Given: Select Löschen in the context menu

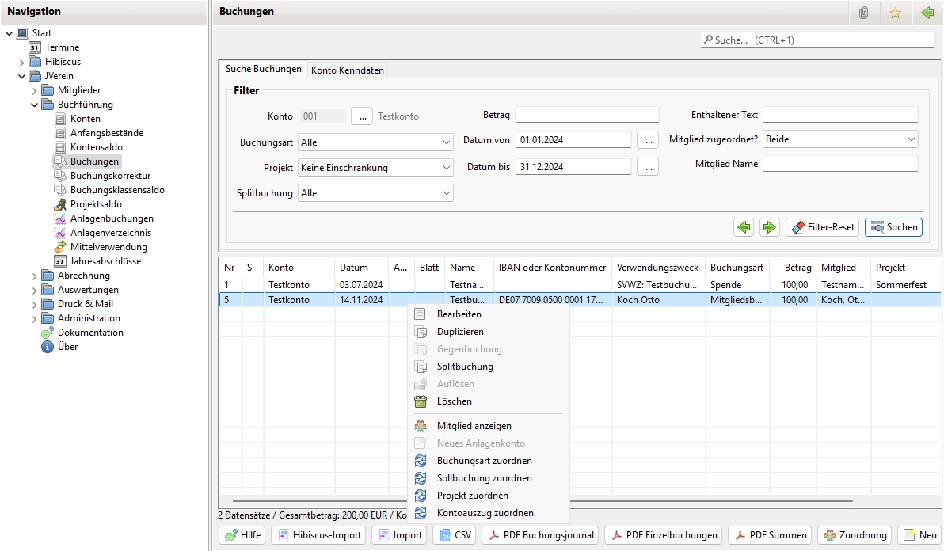Looking at the screenshot, I should (454, 401).
